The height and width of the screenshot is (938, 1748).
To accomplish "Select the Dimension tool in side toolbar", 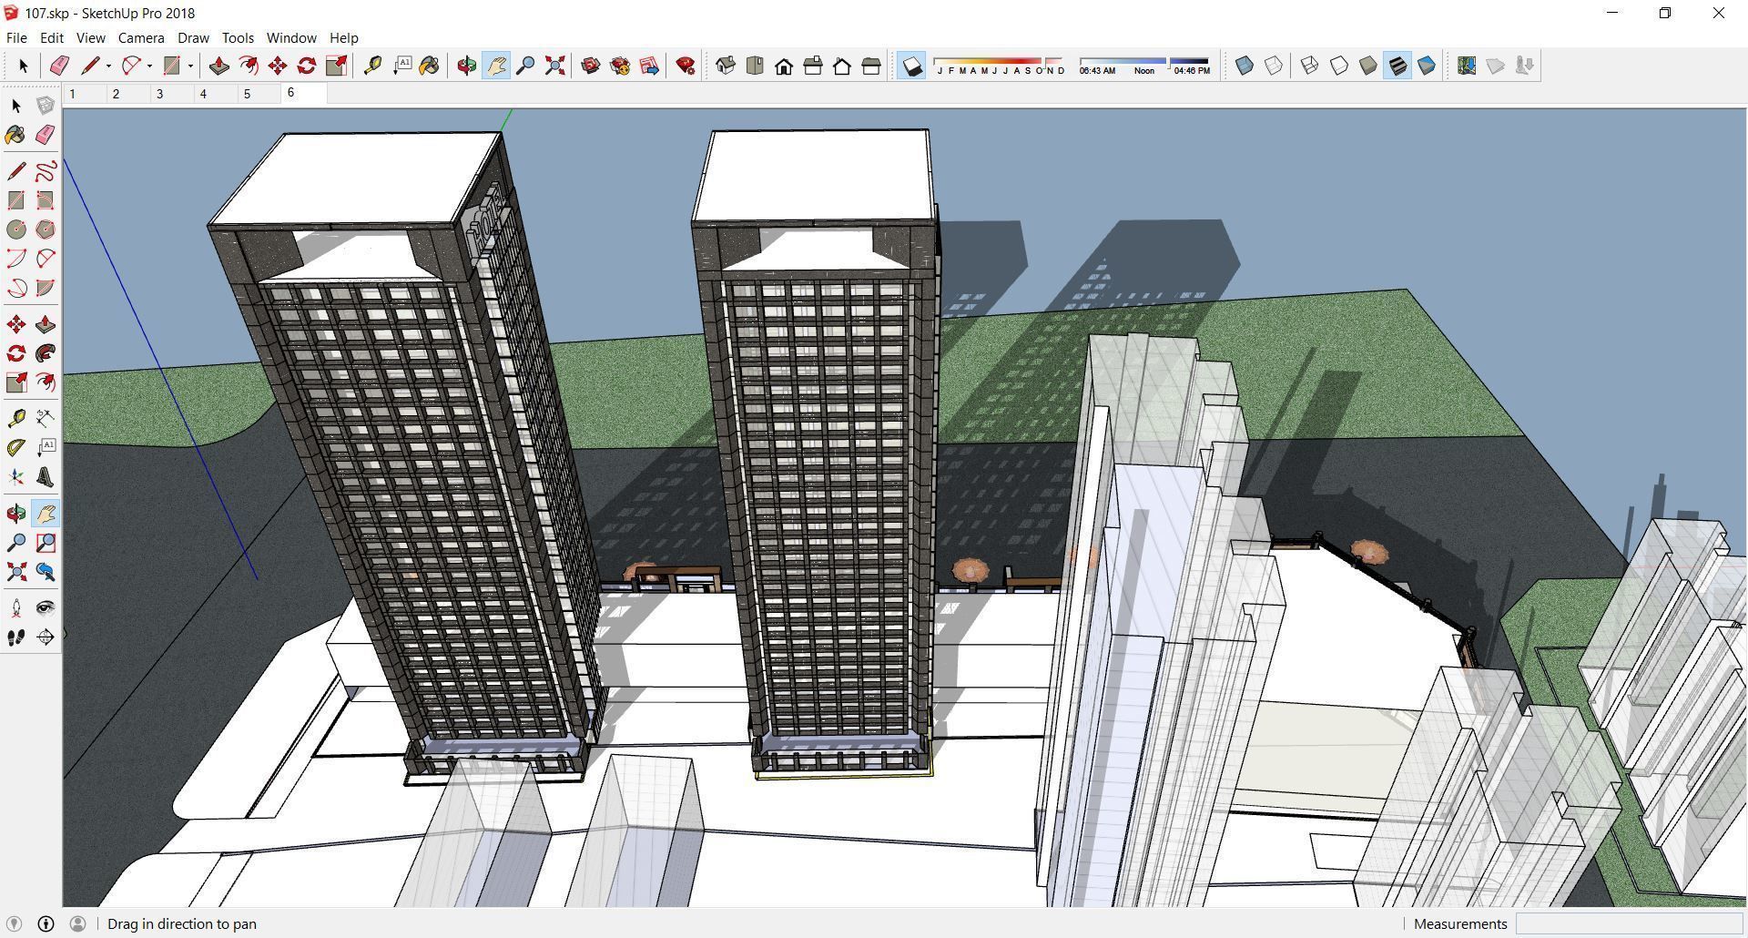I will (x=46, y=418).
